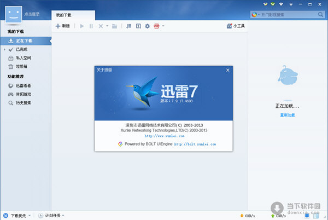This screenshot has height=220, width=328.
Task: Select 正在下载 in the sidebar
Action: click(x=26, y=41)
